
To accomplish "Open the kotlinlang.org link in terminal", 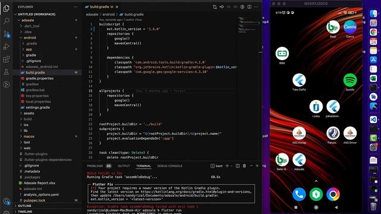I will tap(196, 191).
